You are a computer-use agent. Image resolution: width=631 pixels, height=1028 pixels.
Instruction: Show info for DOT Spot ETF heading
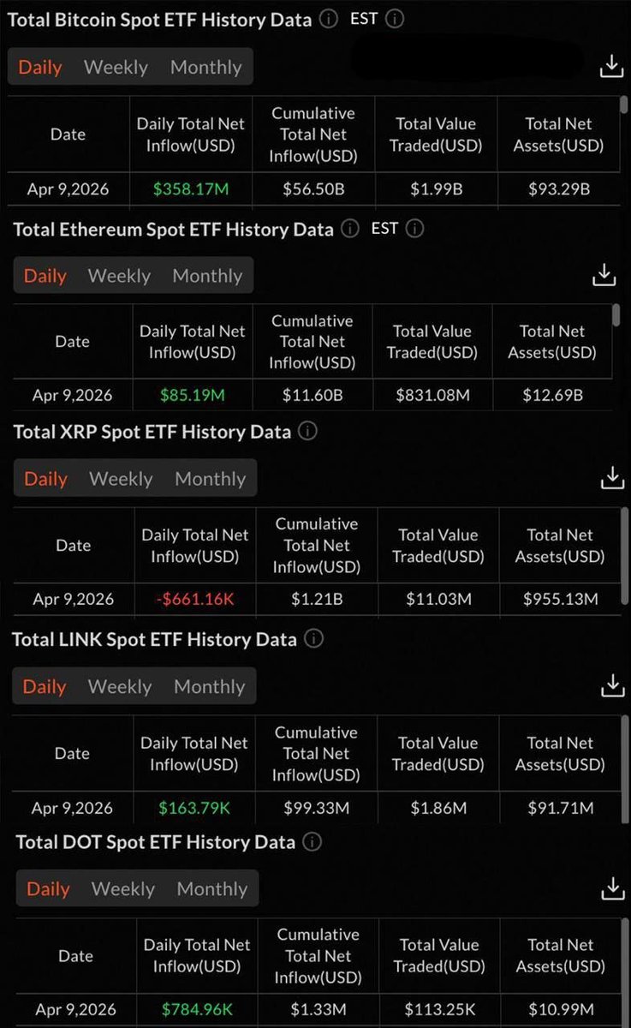(313, 842)
